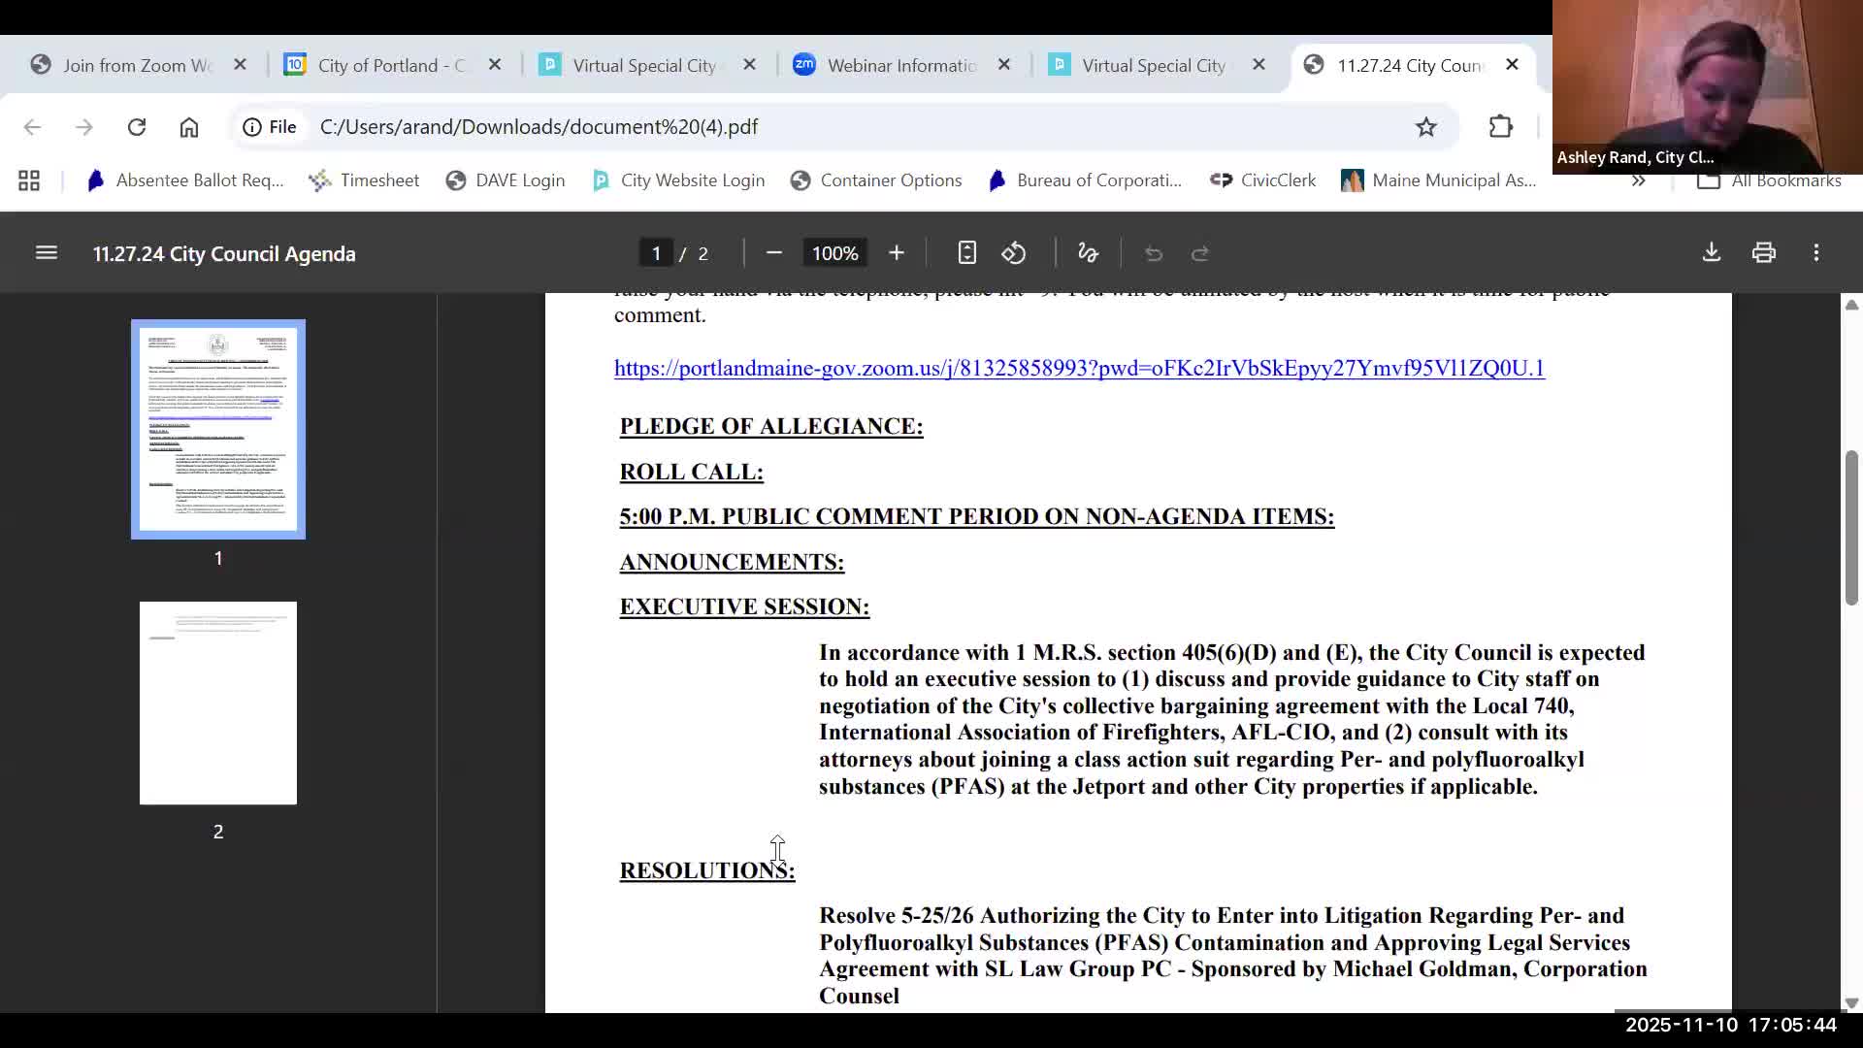Viewport: 1863px width, 1048px height.
Task: Open the PDF viewer more actions menu
Action: [x=1816, y=253]
